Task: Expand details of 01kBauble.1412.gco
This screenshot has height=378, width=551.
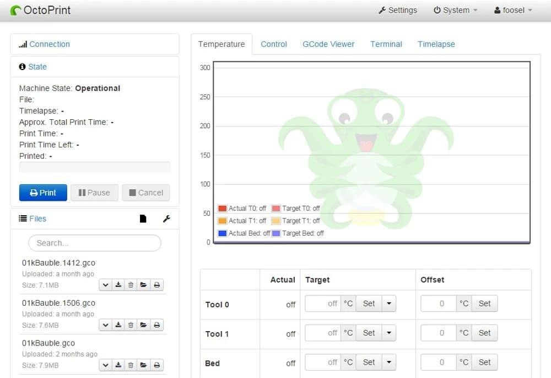Action: coord(105,285)
